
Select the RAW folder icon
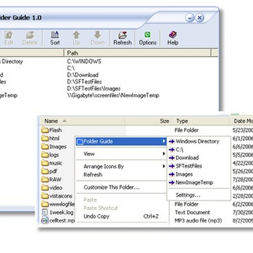45,179
